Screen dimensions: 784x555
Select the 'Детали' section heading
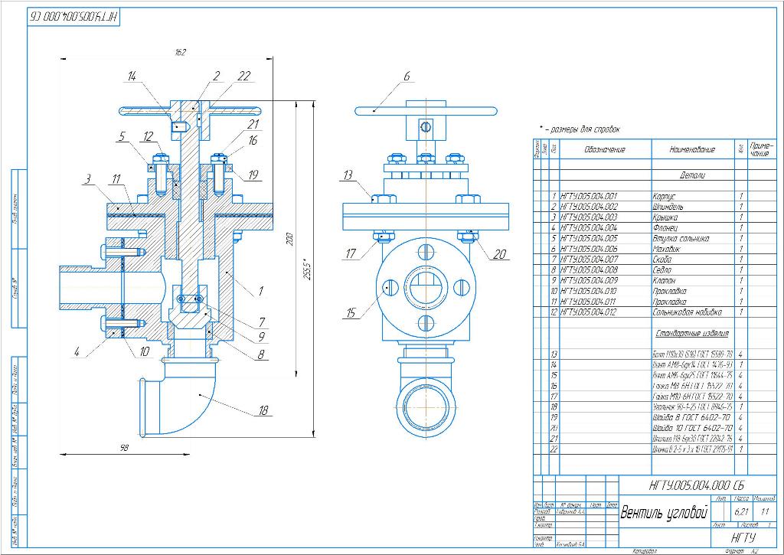(x=692, y=175)
